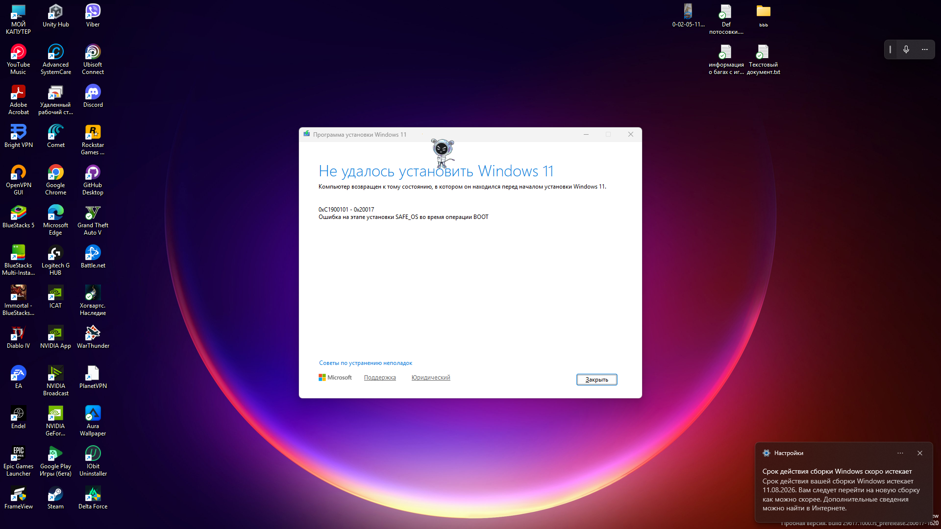941x529 pixels.
Task: Click the Ubisoft Connect shortcut
Action: click(x=93, y=59)
